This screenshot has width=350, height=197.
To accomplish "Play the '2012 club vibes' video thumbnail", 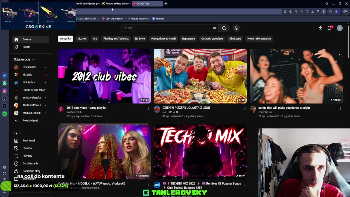I will click(104, 76).
